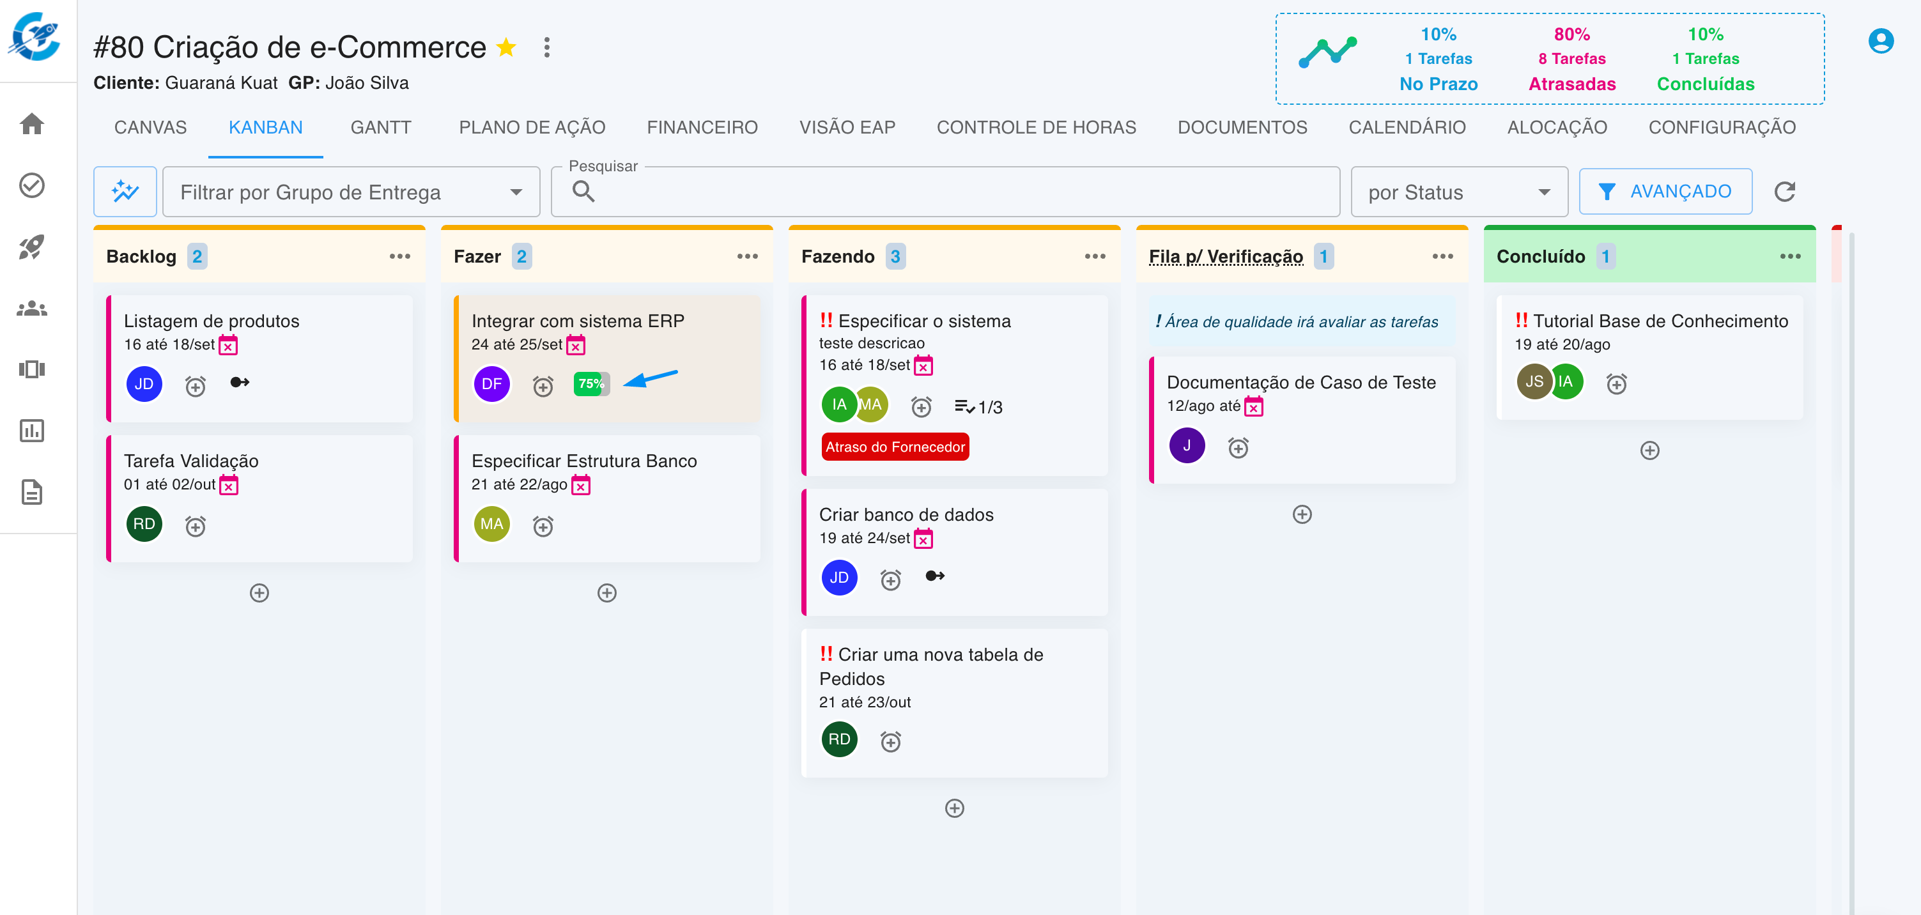This screenshot has height=915, width=1921.
Task: Open the Backlog column options menu
Action: tap(399, 256)
